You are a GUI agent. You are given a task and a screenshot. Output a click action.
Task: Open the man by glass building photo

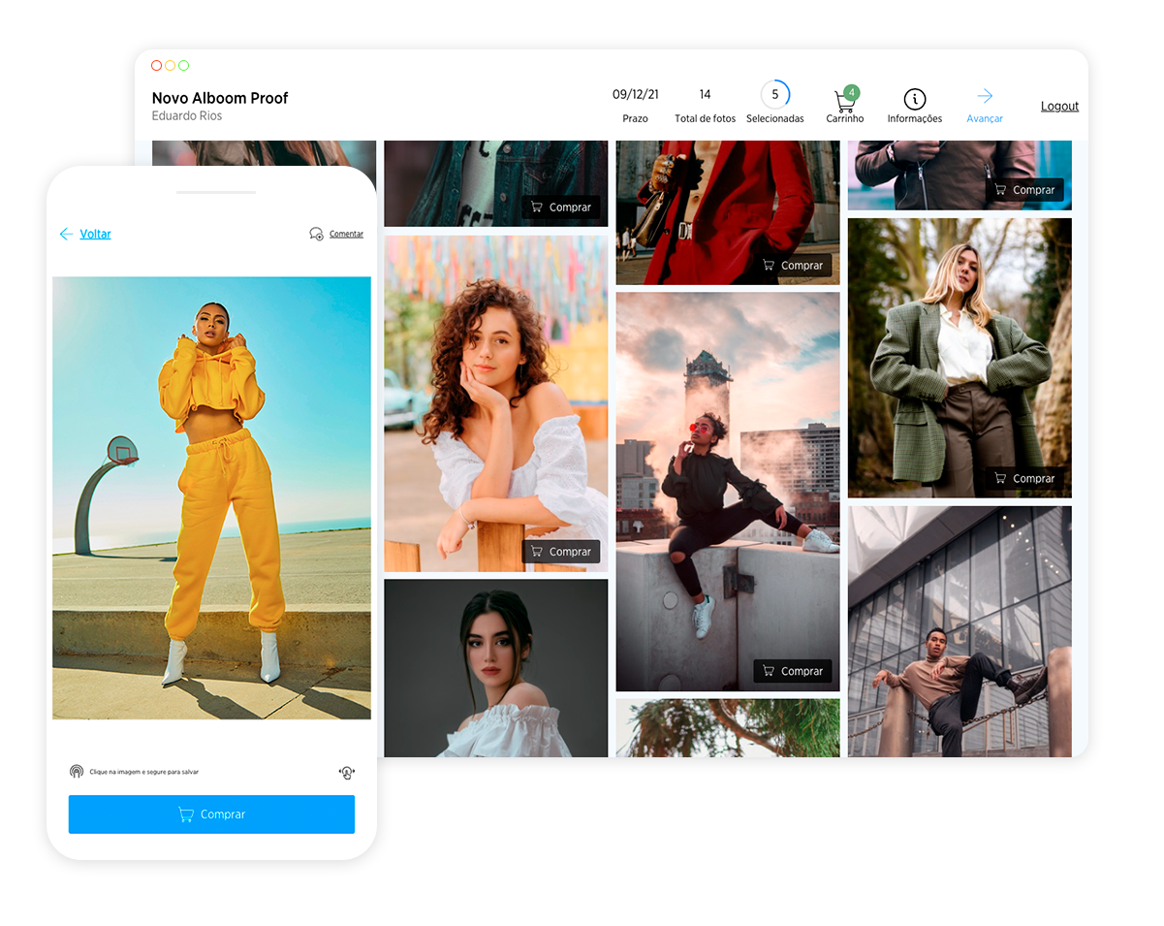[x=960, y=630]
